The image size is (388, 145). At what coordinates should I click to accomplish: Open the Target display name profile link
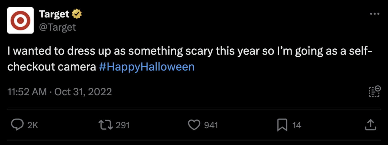click(54, 14)
